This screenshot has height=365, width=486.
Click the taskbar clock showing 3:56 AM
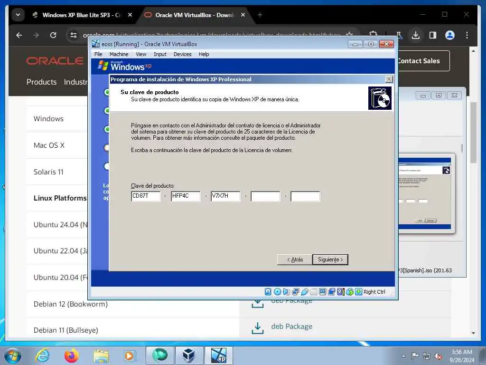point(462,356)
